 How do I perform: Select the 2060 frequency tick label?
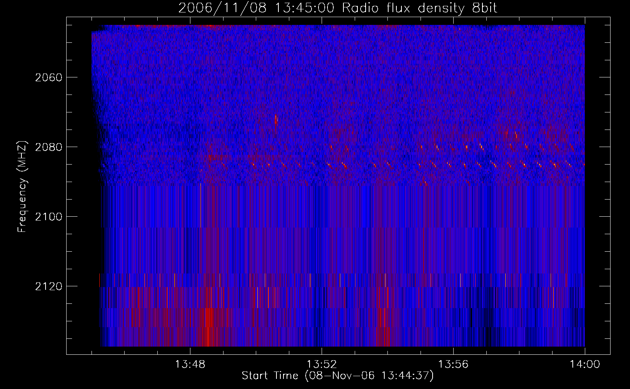coord(49,77)
